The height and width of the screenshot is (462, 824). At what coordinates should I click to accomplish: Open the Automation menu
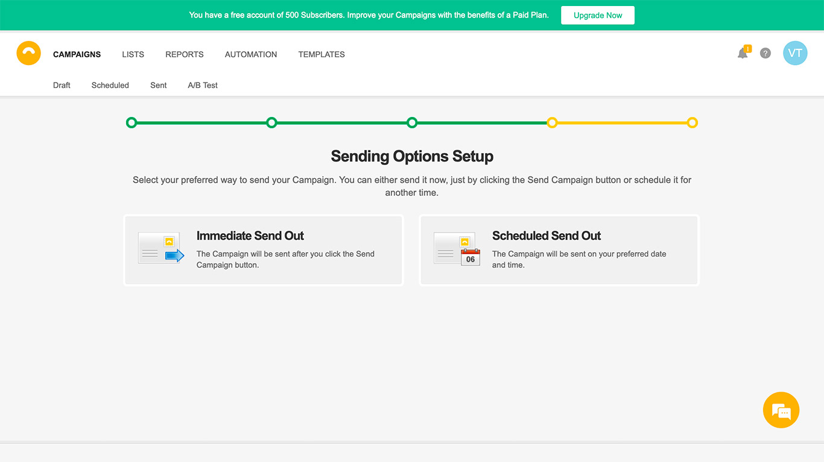251,54
